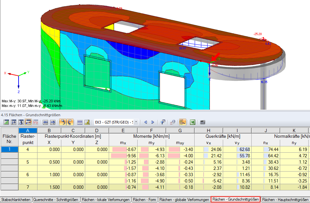
Task: Select the Querschnitte - Schnittgrößen tab
Action: tap(55, 200)
